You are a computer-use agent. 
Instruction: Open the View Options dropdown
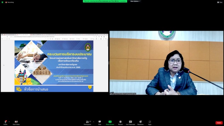pyautogui.click(x=135, y=1)
